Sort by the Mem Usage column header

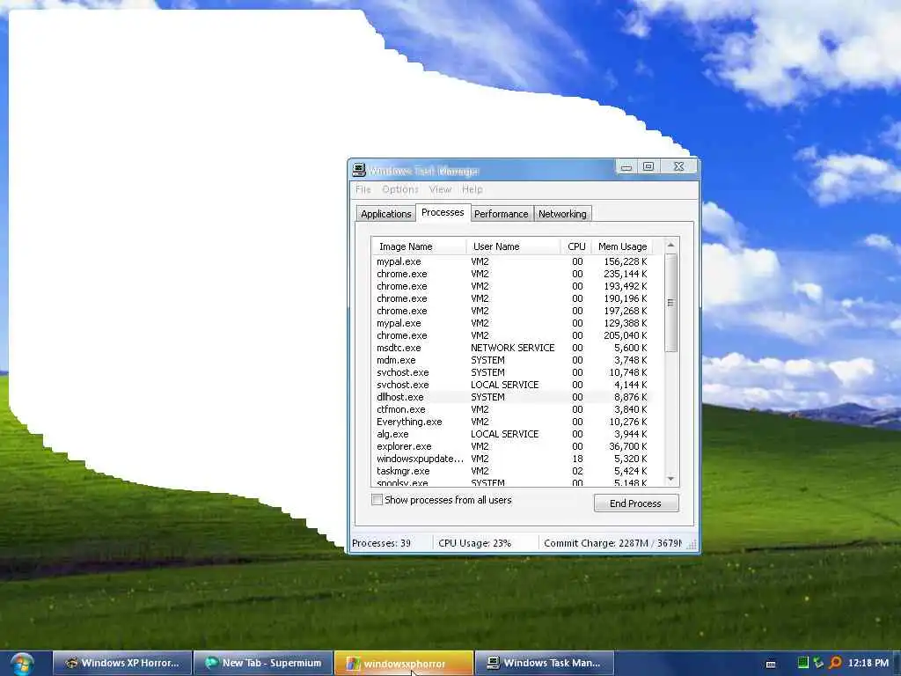pos(622,246)
